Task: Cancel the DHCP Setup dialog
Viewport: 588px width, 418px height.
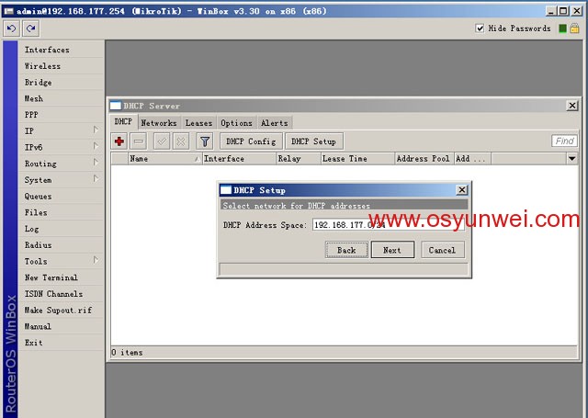Action: point(443,250)
